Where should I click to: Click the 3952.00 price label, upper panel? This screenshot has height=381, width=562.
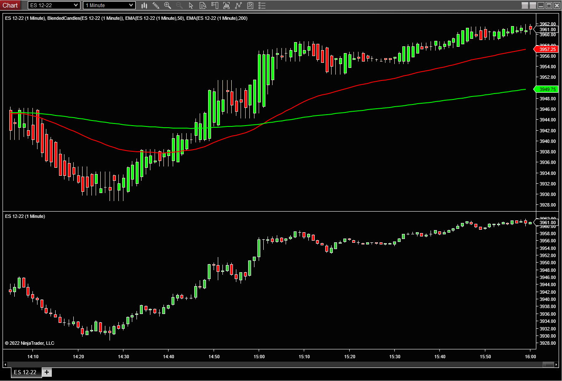click(x=548, y=77)
